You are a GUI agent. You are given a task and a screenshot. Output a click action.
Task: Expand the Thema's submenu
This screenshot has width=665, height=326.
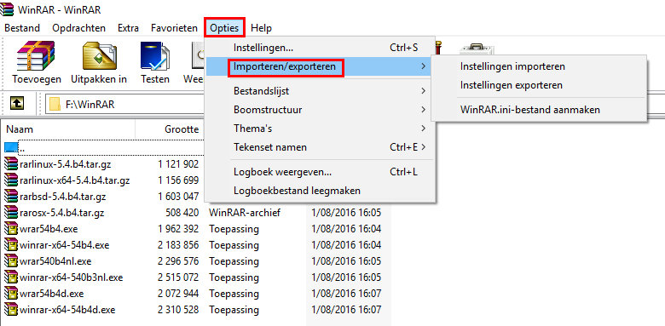321,129
